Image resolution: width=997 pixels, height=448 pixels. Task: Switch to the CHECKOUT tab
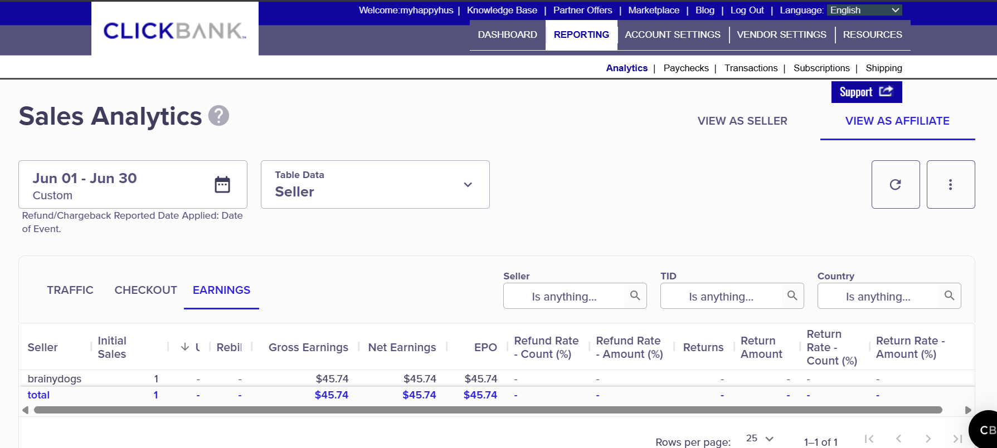(x=145, y=290)
